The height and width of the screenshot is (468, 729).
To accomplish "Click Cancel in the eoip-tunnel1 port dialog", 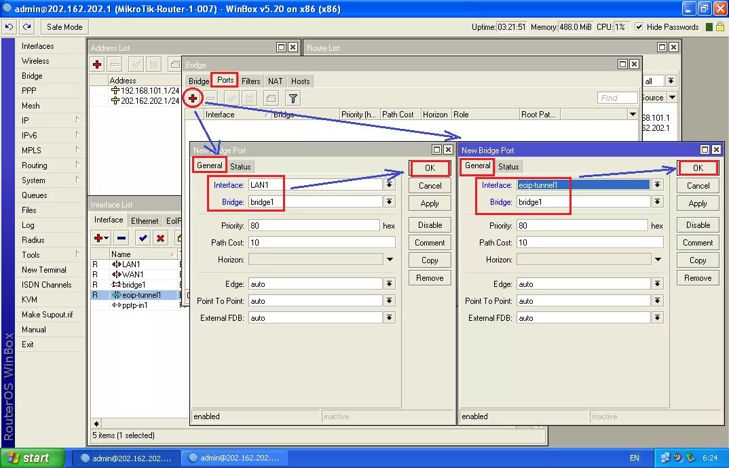I will [698, 185].
